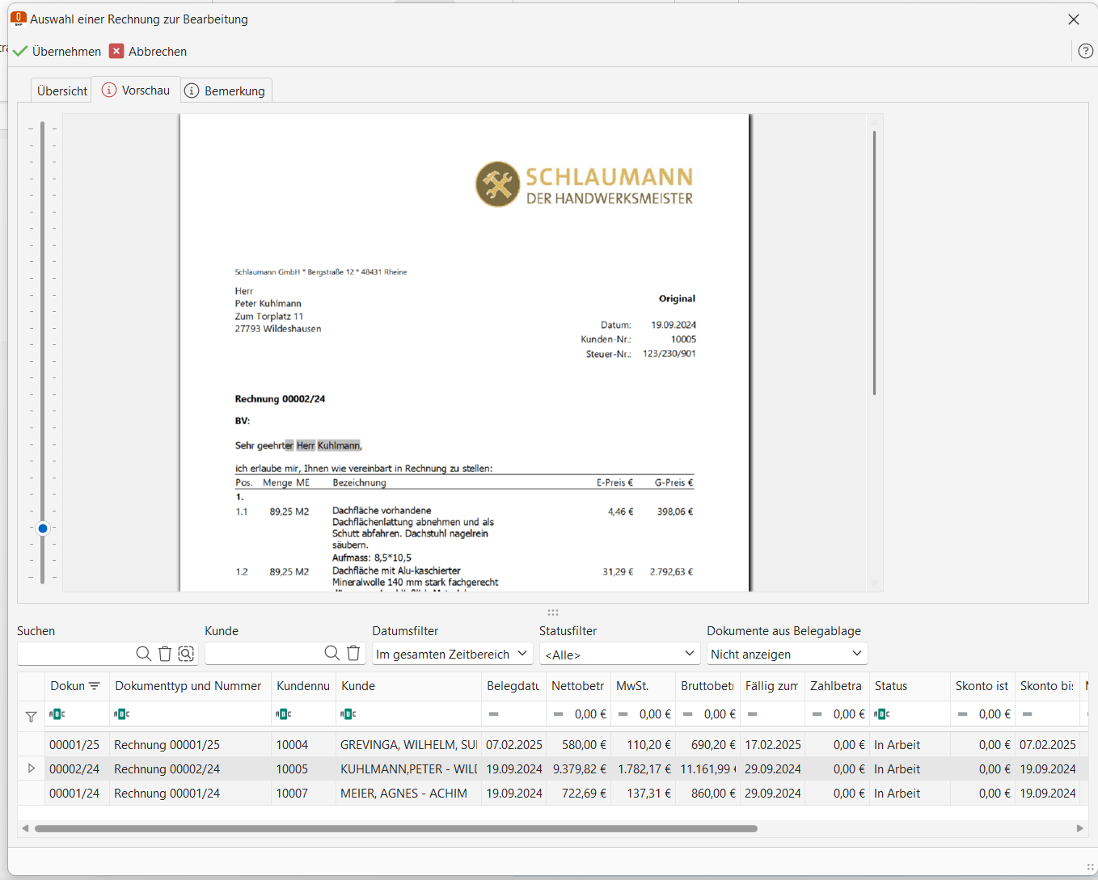Click the equals operator icon under Skonto bis
This screenshot has width=1098, height=880.
point(1027,714)
